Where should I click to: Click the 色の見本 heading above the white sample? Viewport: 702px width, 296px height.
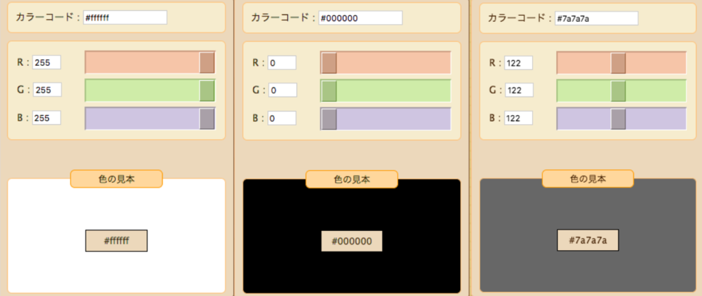click(117, 179)
